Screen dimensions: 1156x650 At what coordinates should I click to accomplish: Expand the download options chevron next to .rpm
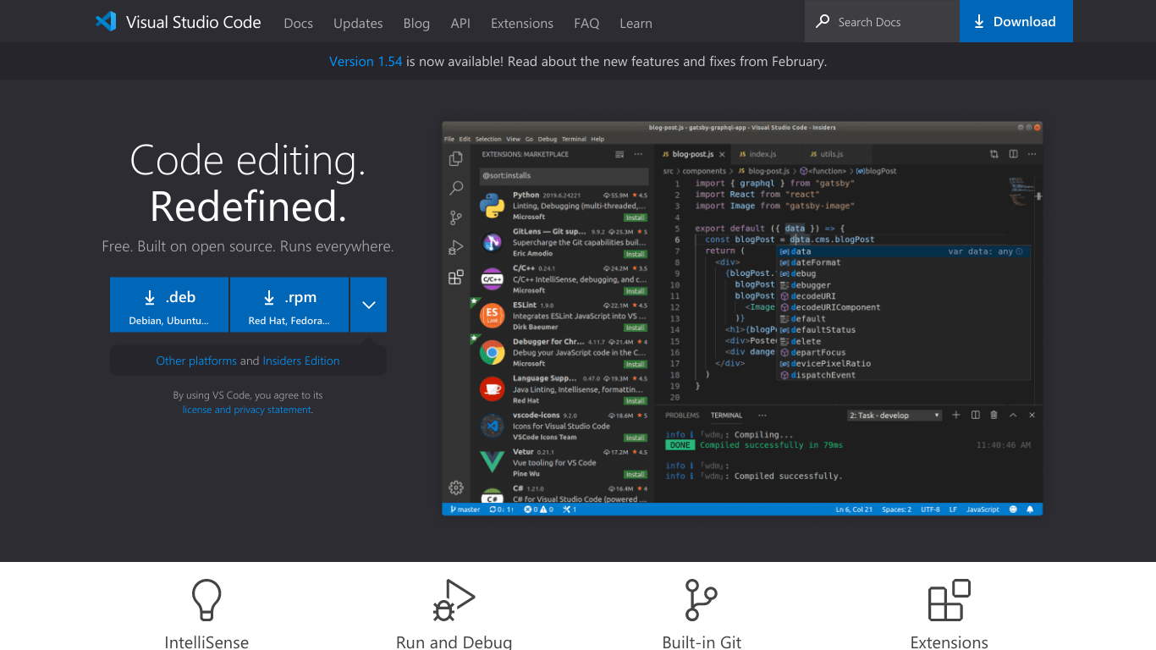368,305
